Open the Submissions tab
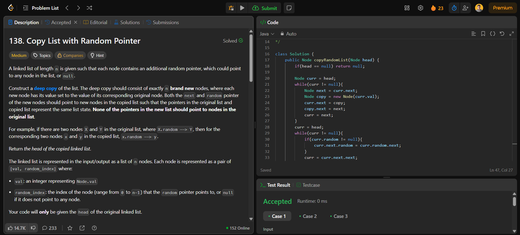The image size is (520, 235). (162, 22)
